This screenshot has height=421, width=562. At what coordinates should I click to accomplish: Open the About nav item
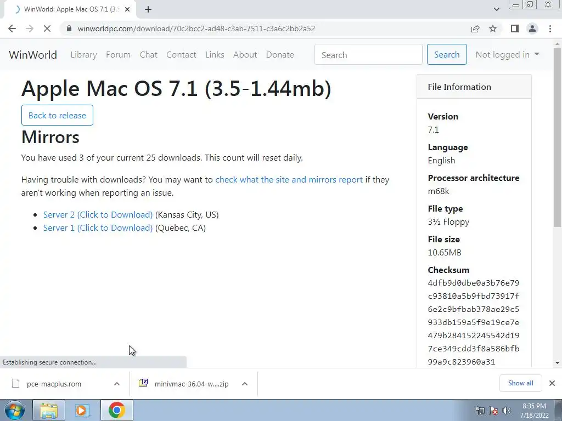[245, 55]
